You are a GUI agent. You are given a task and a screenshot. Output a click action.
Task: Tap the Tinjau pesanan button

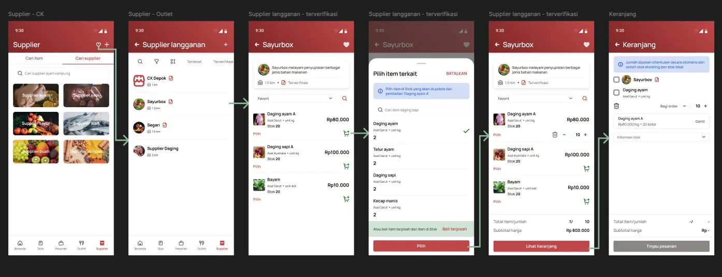tap(661, 246)
